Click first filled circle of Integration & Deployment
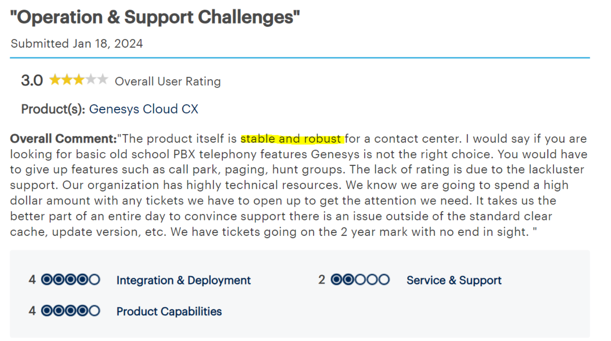The width and height of the screenshot is (611, 341). click(47, 280)
